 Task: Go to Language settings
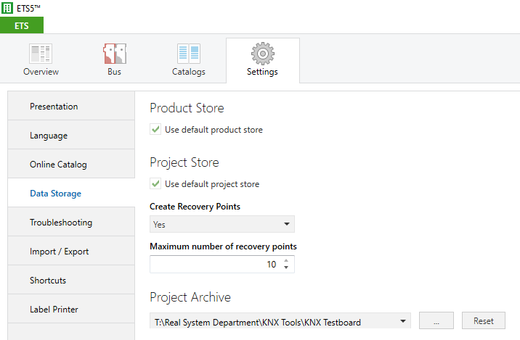pos(71,135)
